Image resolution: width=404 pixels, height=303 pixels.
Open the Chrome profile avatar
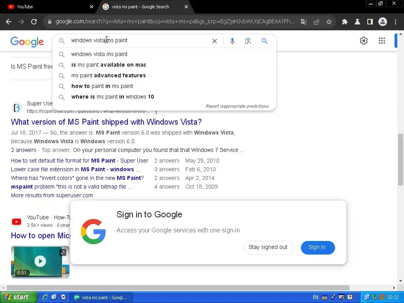[383, 22]
